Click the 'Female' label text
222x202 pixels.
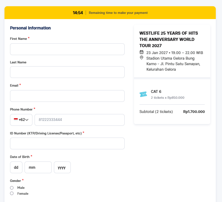(23, 194)
